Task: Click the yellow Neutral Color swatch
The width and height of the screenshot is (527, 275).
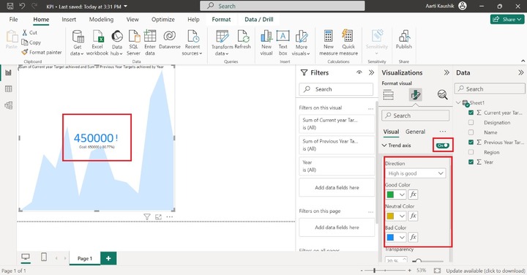Action: (390, 216)
